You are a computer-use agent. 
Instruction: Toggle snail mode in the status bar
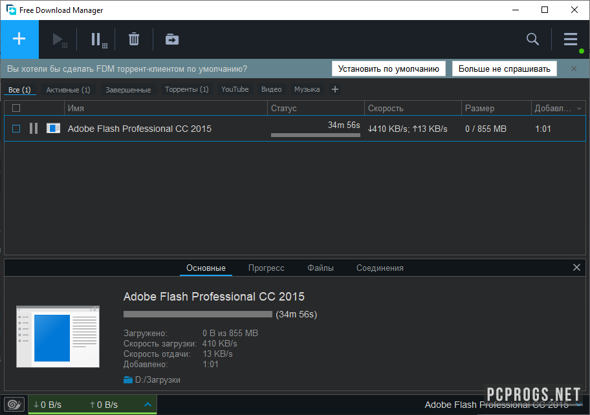pos(14,405)
